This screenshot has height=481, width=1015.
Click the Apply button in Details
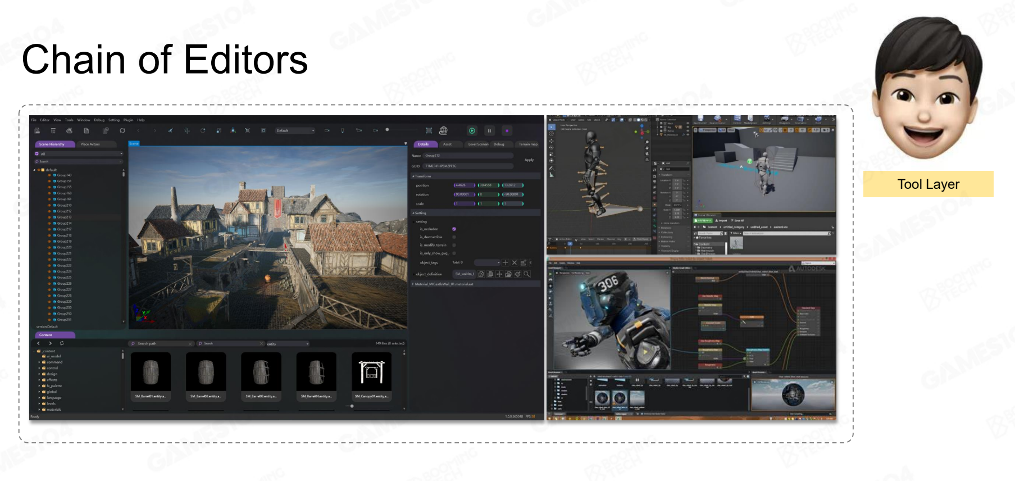click(529, 160)
